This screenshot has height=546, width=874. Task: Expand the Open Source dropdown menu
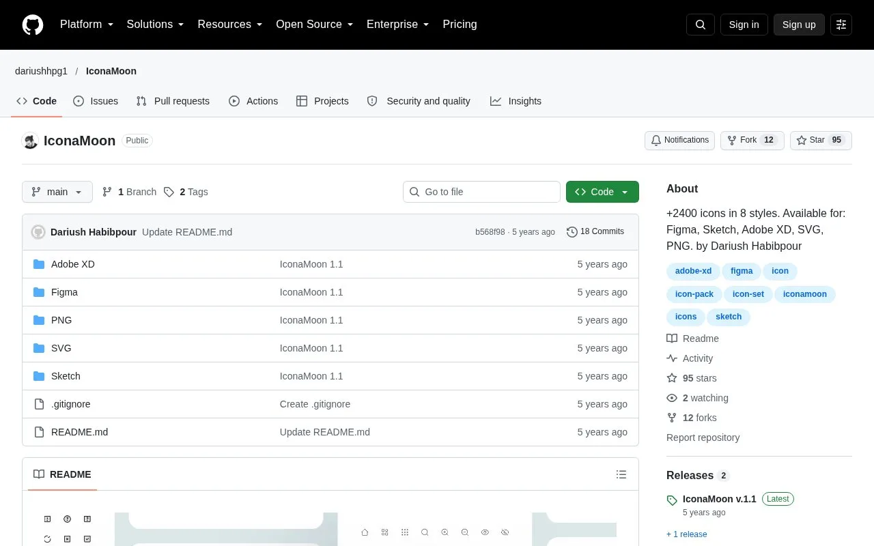click(x=315, y=25)
